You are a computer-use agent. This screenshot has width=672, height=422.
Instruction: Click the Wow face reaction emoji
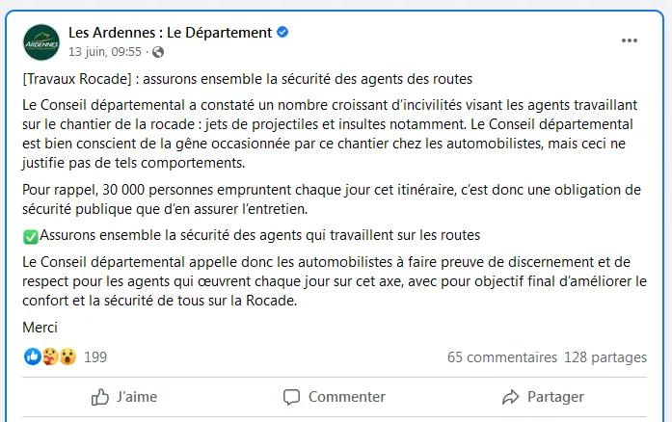pos(67,357)
